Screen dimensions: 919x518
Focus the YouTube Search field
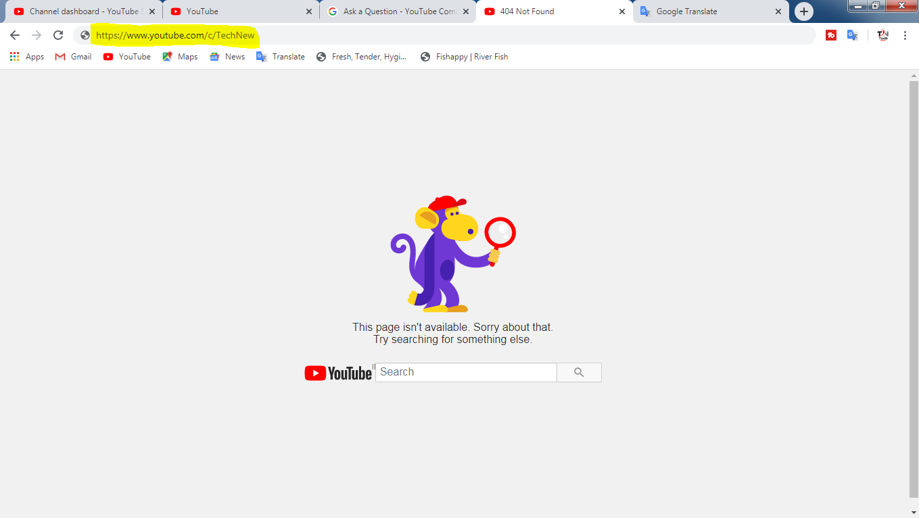point(466,372)
